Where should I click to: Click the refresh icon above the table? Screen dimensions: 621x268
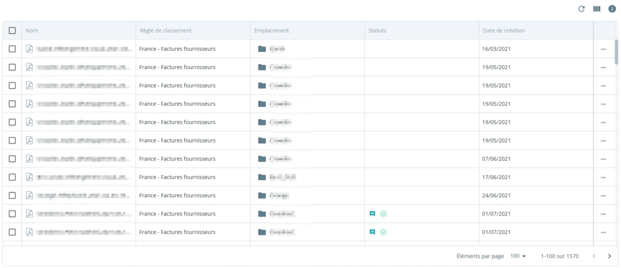pos(582,9)
